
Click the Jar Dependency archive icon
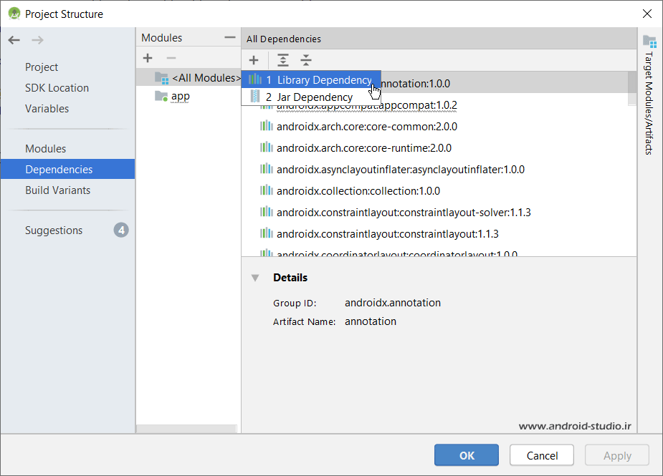click(255, 97)
